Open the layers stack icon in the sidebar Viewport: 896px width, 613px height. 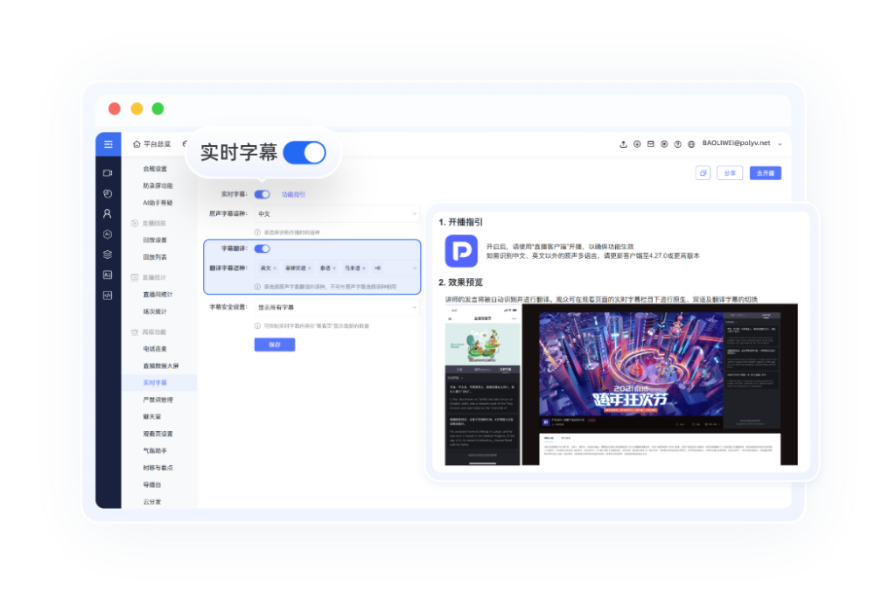coord(108,254)
